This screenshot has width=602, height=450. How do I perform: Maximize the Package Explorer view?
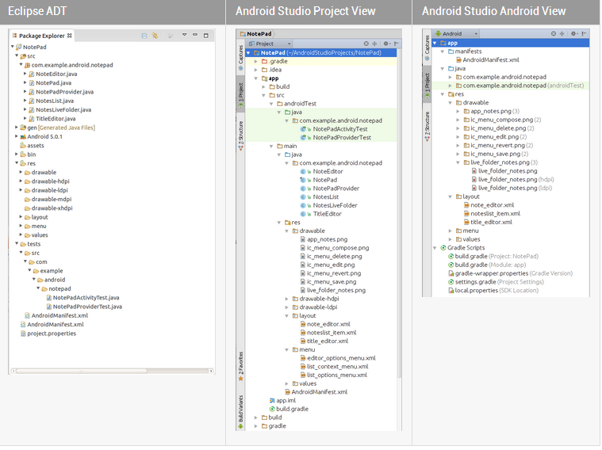(205, 36)
